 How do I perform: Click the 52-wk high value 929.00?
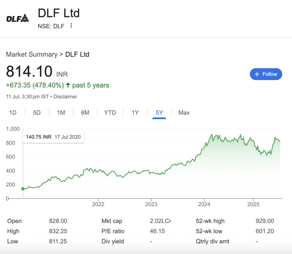[x=265, y=221]
